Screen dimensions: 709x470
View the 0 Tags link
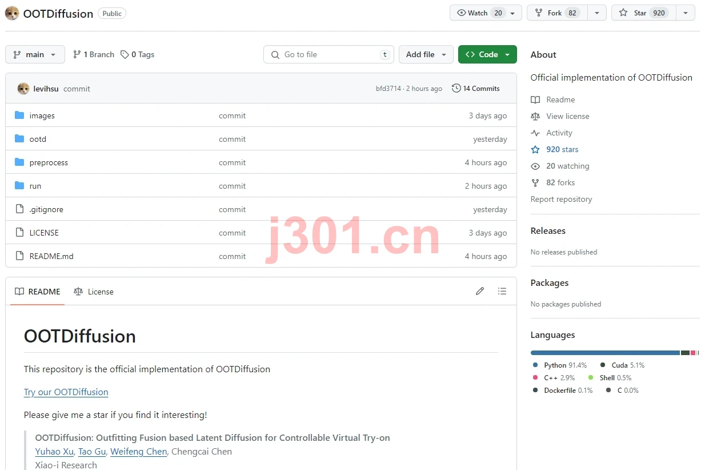click(137, 54)
